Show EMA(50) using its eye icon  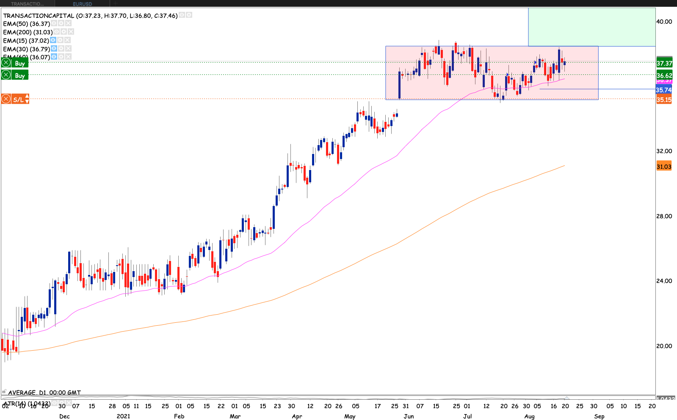tap(54, 24)
